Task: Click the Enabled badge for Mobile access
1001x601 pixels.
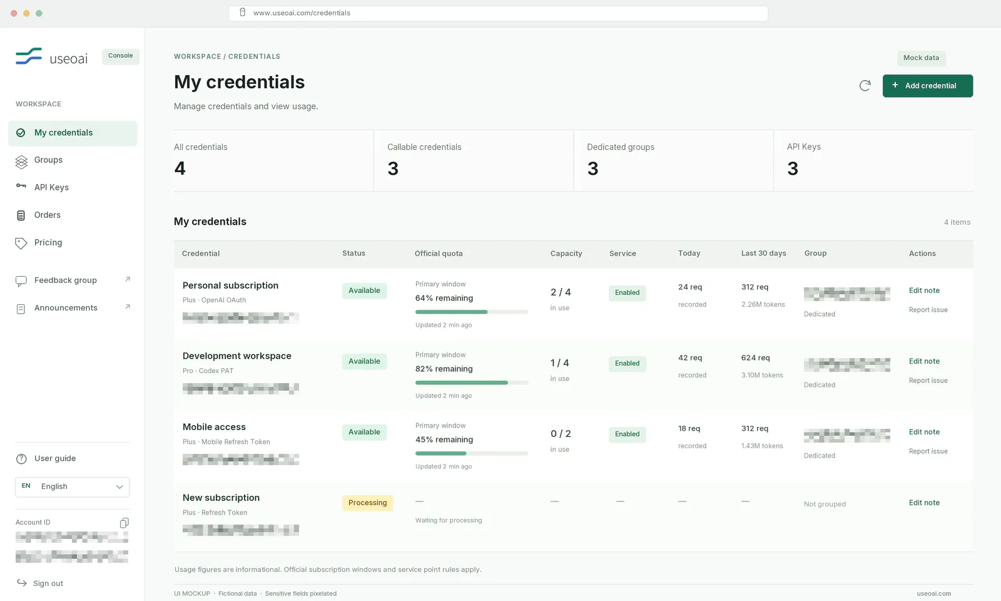Action: (627, 434)
